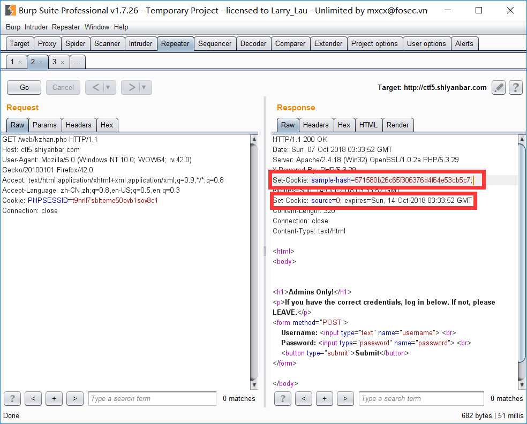Open the Help menu
527x424 pixels.
pyautogui.click(x=121, y=27)
